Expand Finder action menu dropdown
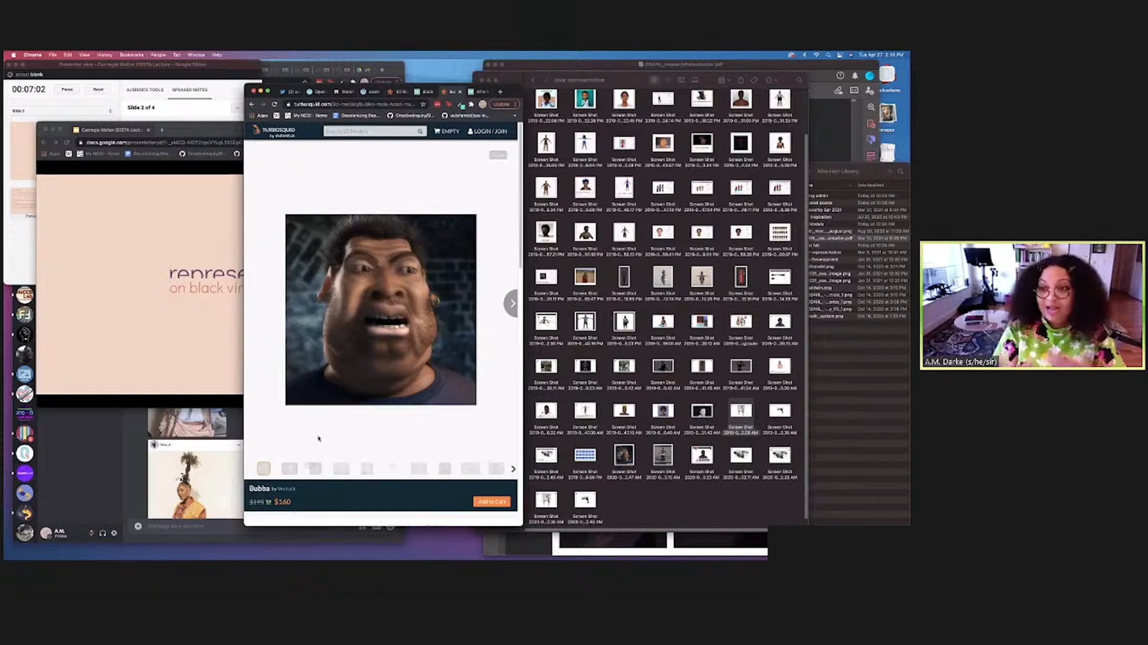The width and height of the screenshot is (1148, 645). coord(771,80)
